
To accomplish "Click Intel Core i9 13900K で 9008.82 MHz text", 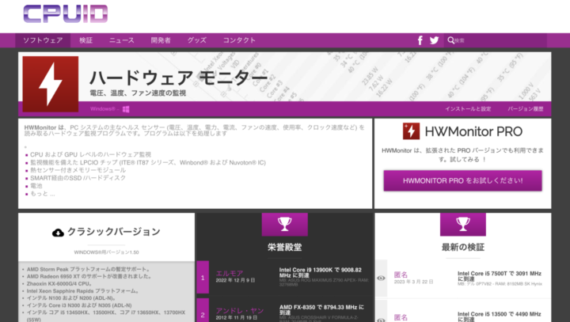I will point(321,273).
